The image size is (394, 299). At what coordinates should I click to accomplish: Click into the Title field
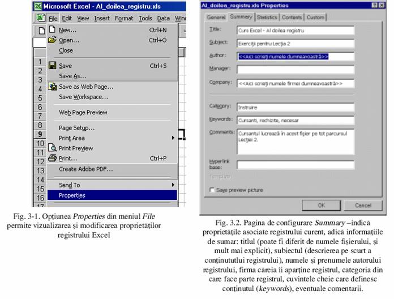(295, 31)
